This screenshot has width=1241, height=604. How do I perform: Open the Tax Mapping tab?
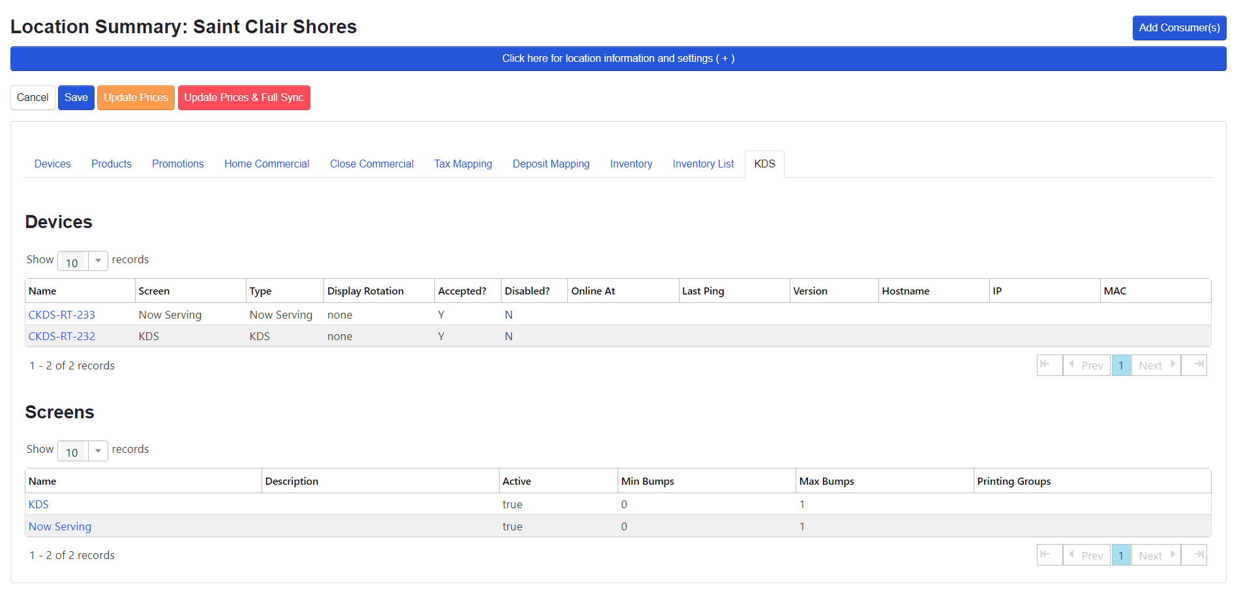tap(462, 164)
